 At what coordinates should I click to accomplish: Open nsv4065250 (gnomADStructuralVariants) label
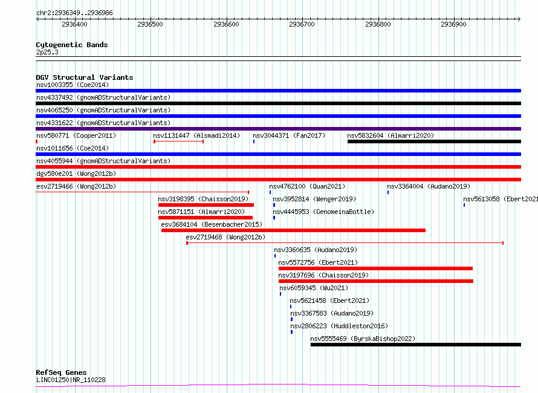pos(103,110)
